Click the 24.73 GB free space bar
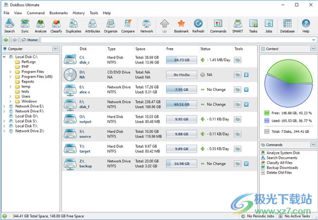This screenshot has width=318, height=220. (181, 60)
